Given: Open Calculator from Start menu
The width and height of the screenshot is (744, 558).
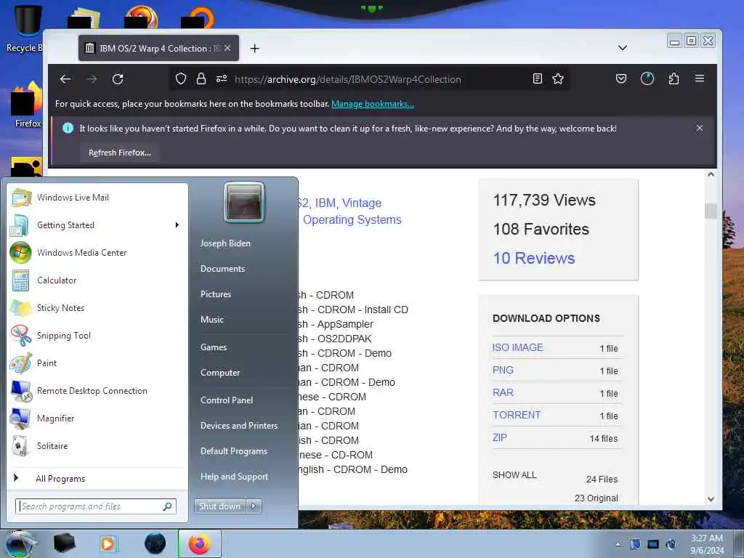Looking at the screenshot, I should 98,280.
